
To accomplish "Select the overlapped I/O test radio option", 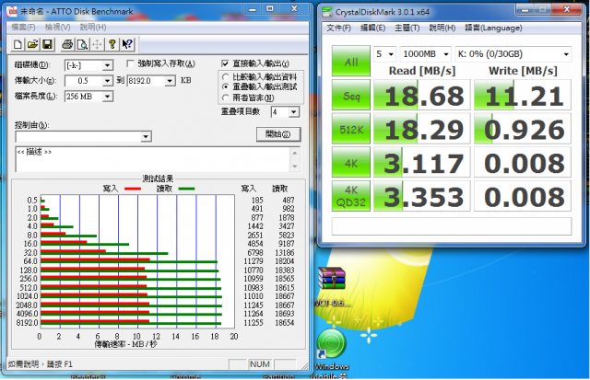I will (x=226, y=86).
